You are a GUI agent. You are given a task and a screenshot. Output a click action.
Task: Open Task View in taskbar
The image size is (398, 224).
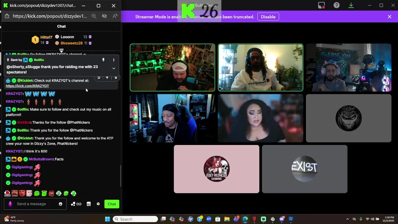[163, 219]
